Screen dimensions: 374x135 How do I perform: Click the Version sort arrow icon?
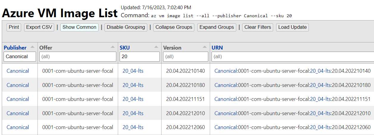[x=205, y=47]
